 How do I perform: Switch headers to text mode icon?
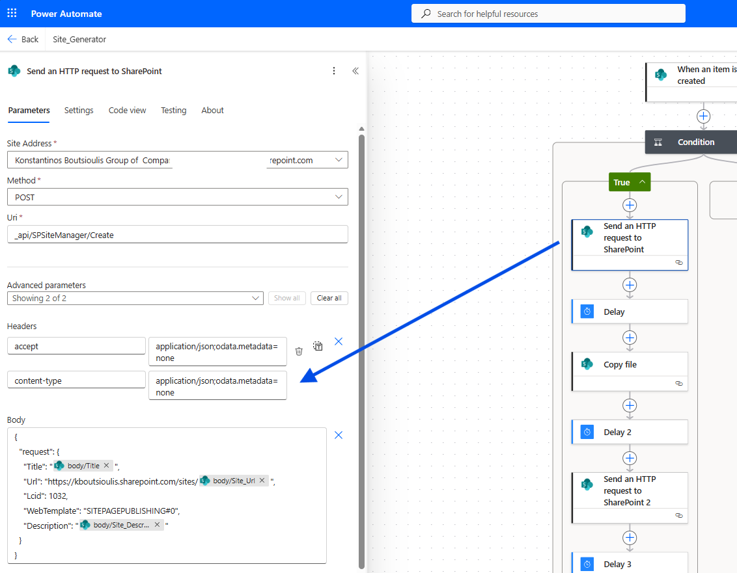coord(318,347)
